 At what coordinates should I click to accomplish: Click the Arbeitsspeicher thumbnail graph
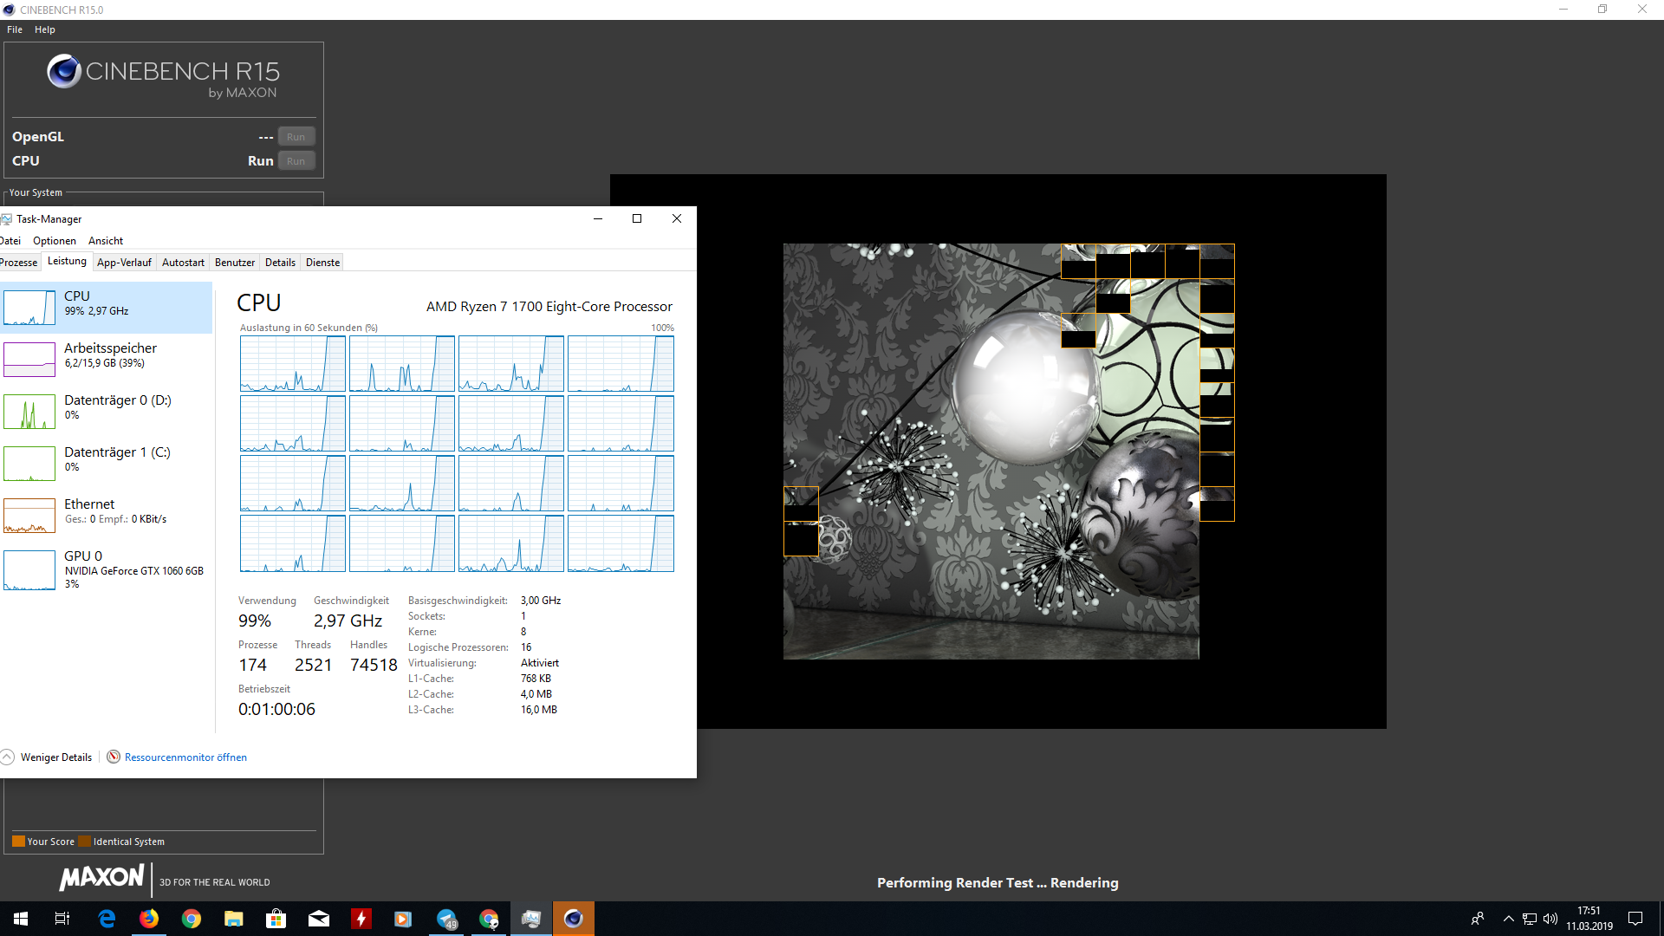[29, 360]
